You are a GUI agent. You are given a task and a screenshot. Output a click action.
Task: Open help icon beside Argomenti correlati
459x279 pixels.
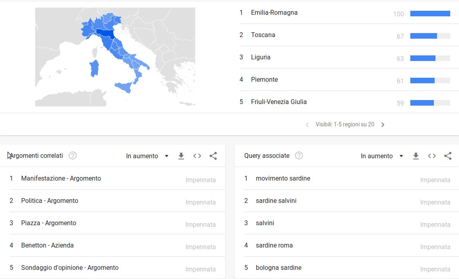(73, 156)
